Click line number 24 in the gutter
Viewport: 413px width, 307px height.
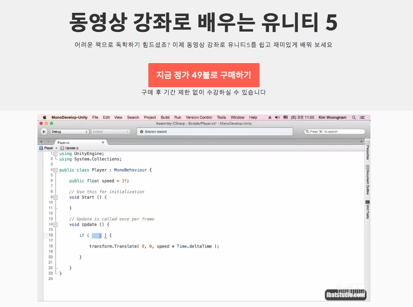(51, 279)
